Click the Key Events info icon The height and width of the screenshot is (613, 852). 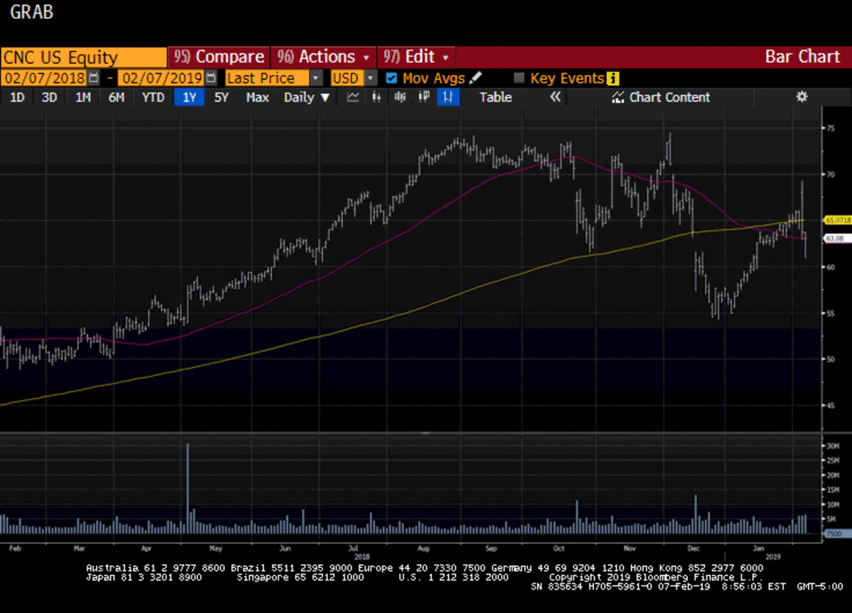coord(613,78)
